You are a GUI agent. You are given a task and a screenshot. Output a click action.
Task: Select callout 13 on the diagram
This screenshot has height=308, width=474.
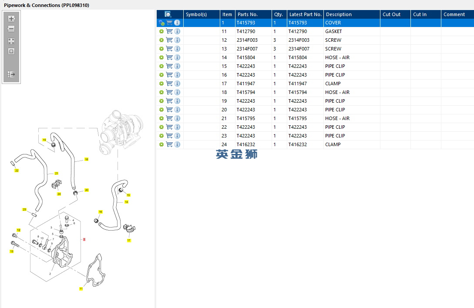12,251
